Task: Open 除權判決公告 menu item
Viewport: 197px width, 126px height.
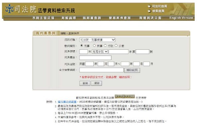Action: [150, 18]
